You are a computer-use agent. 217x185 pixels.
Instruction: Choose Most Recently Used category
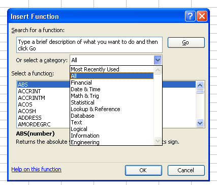(x=112, y=69)
